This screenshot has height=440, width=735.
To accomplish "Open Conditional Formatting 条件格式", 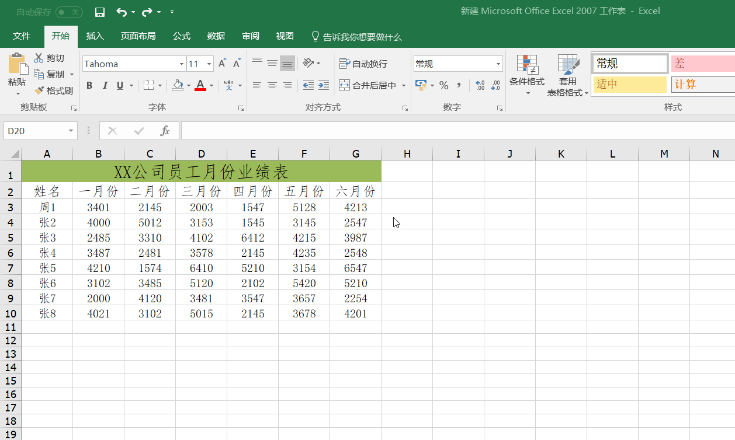I will (x=527, y=75).
